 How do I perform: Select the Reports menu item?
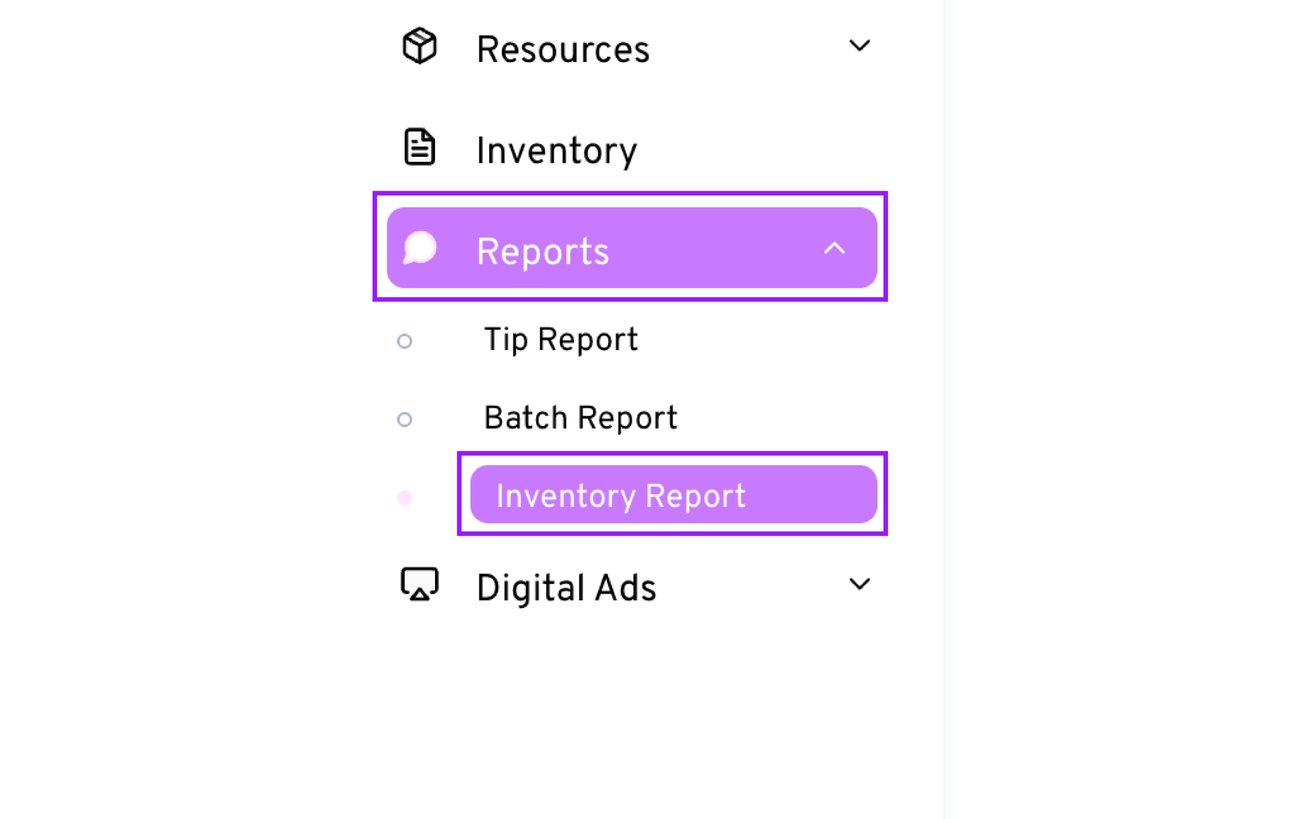pyautogui.click(x=543, y=251)
